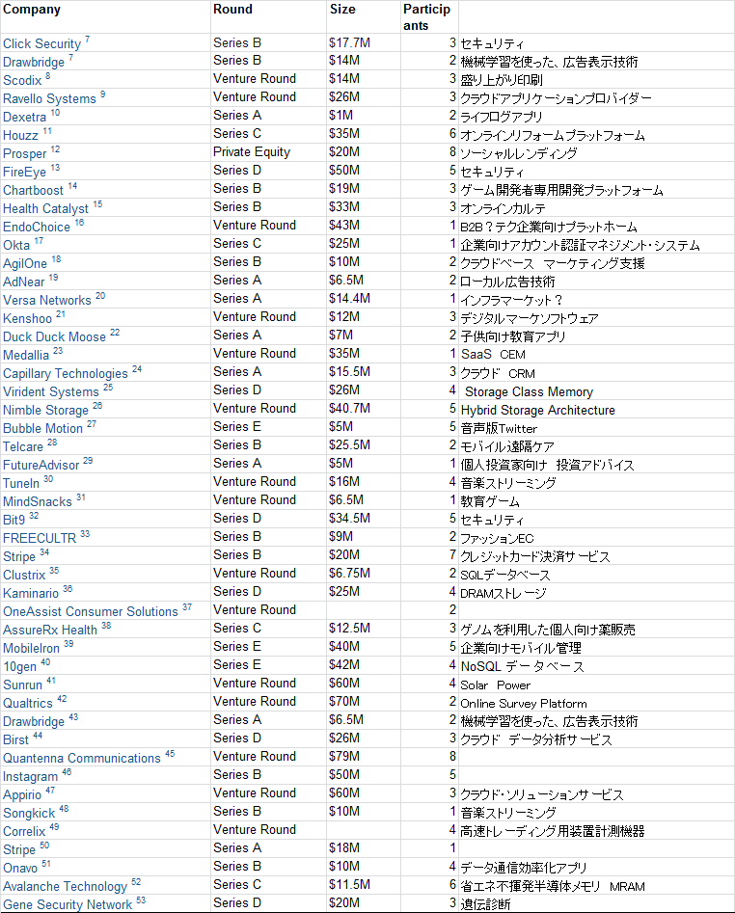Follow the Appirio link
This screenshot has width=735, height=913.
tap(22, 794)
